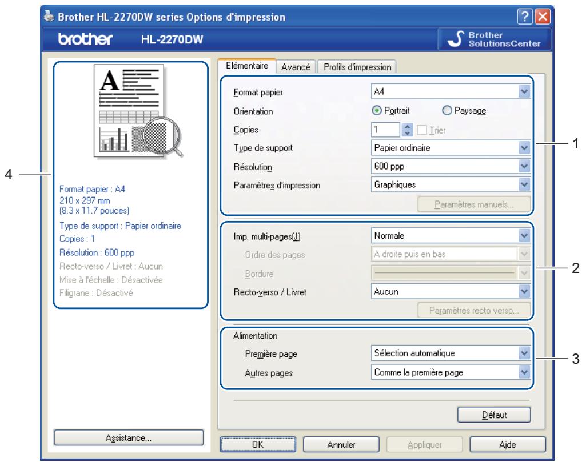Open the Format papier dropdown

pos(451,91)
